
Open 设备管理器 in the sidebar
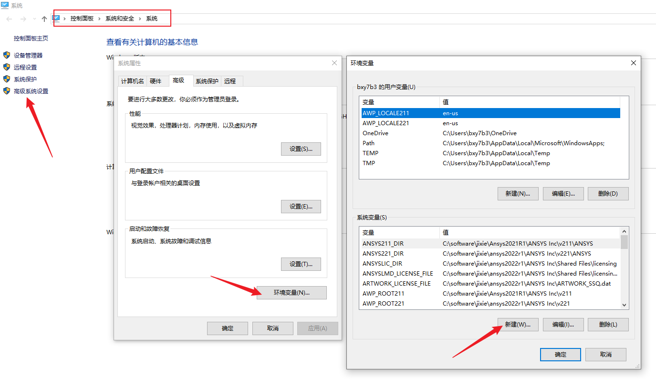pyautogui.click(x=28, y=56)
